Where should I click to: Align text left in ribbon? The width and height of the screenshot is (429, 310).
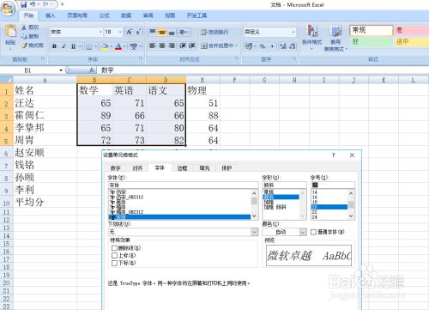click(153, 46)
